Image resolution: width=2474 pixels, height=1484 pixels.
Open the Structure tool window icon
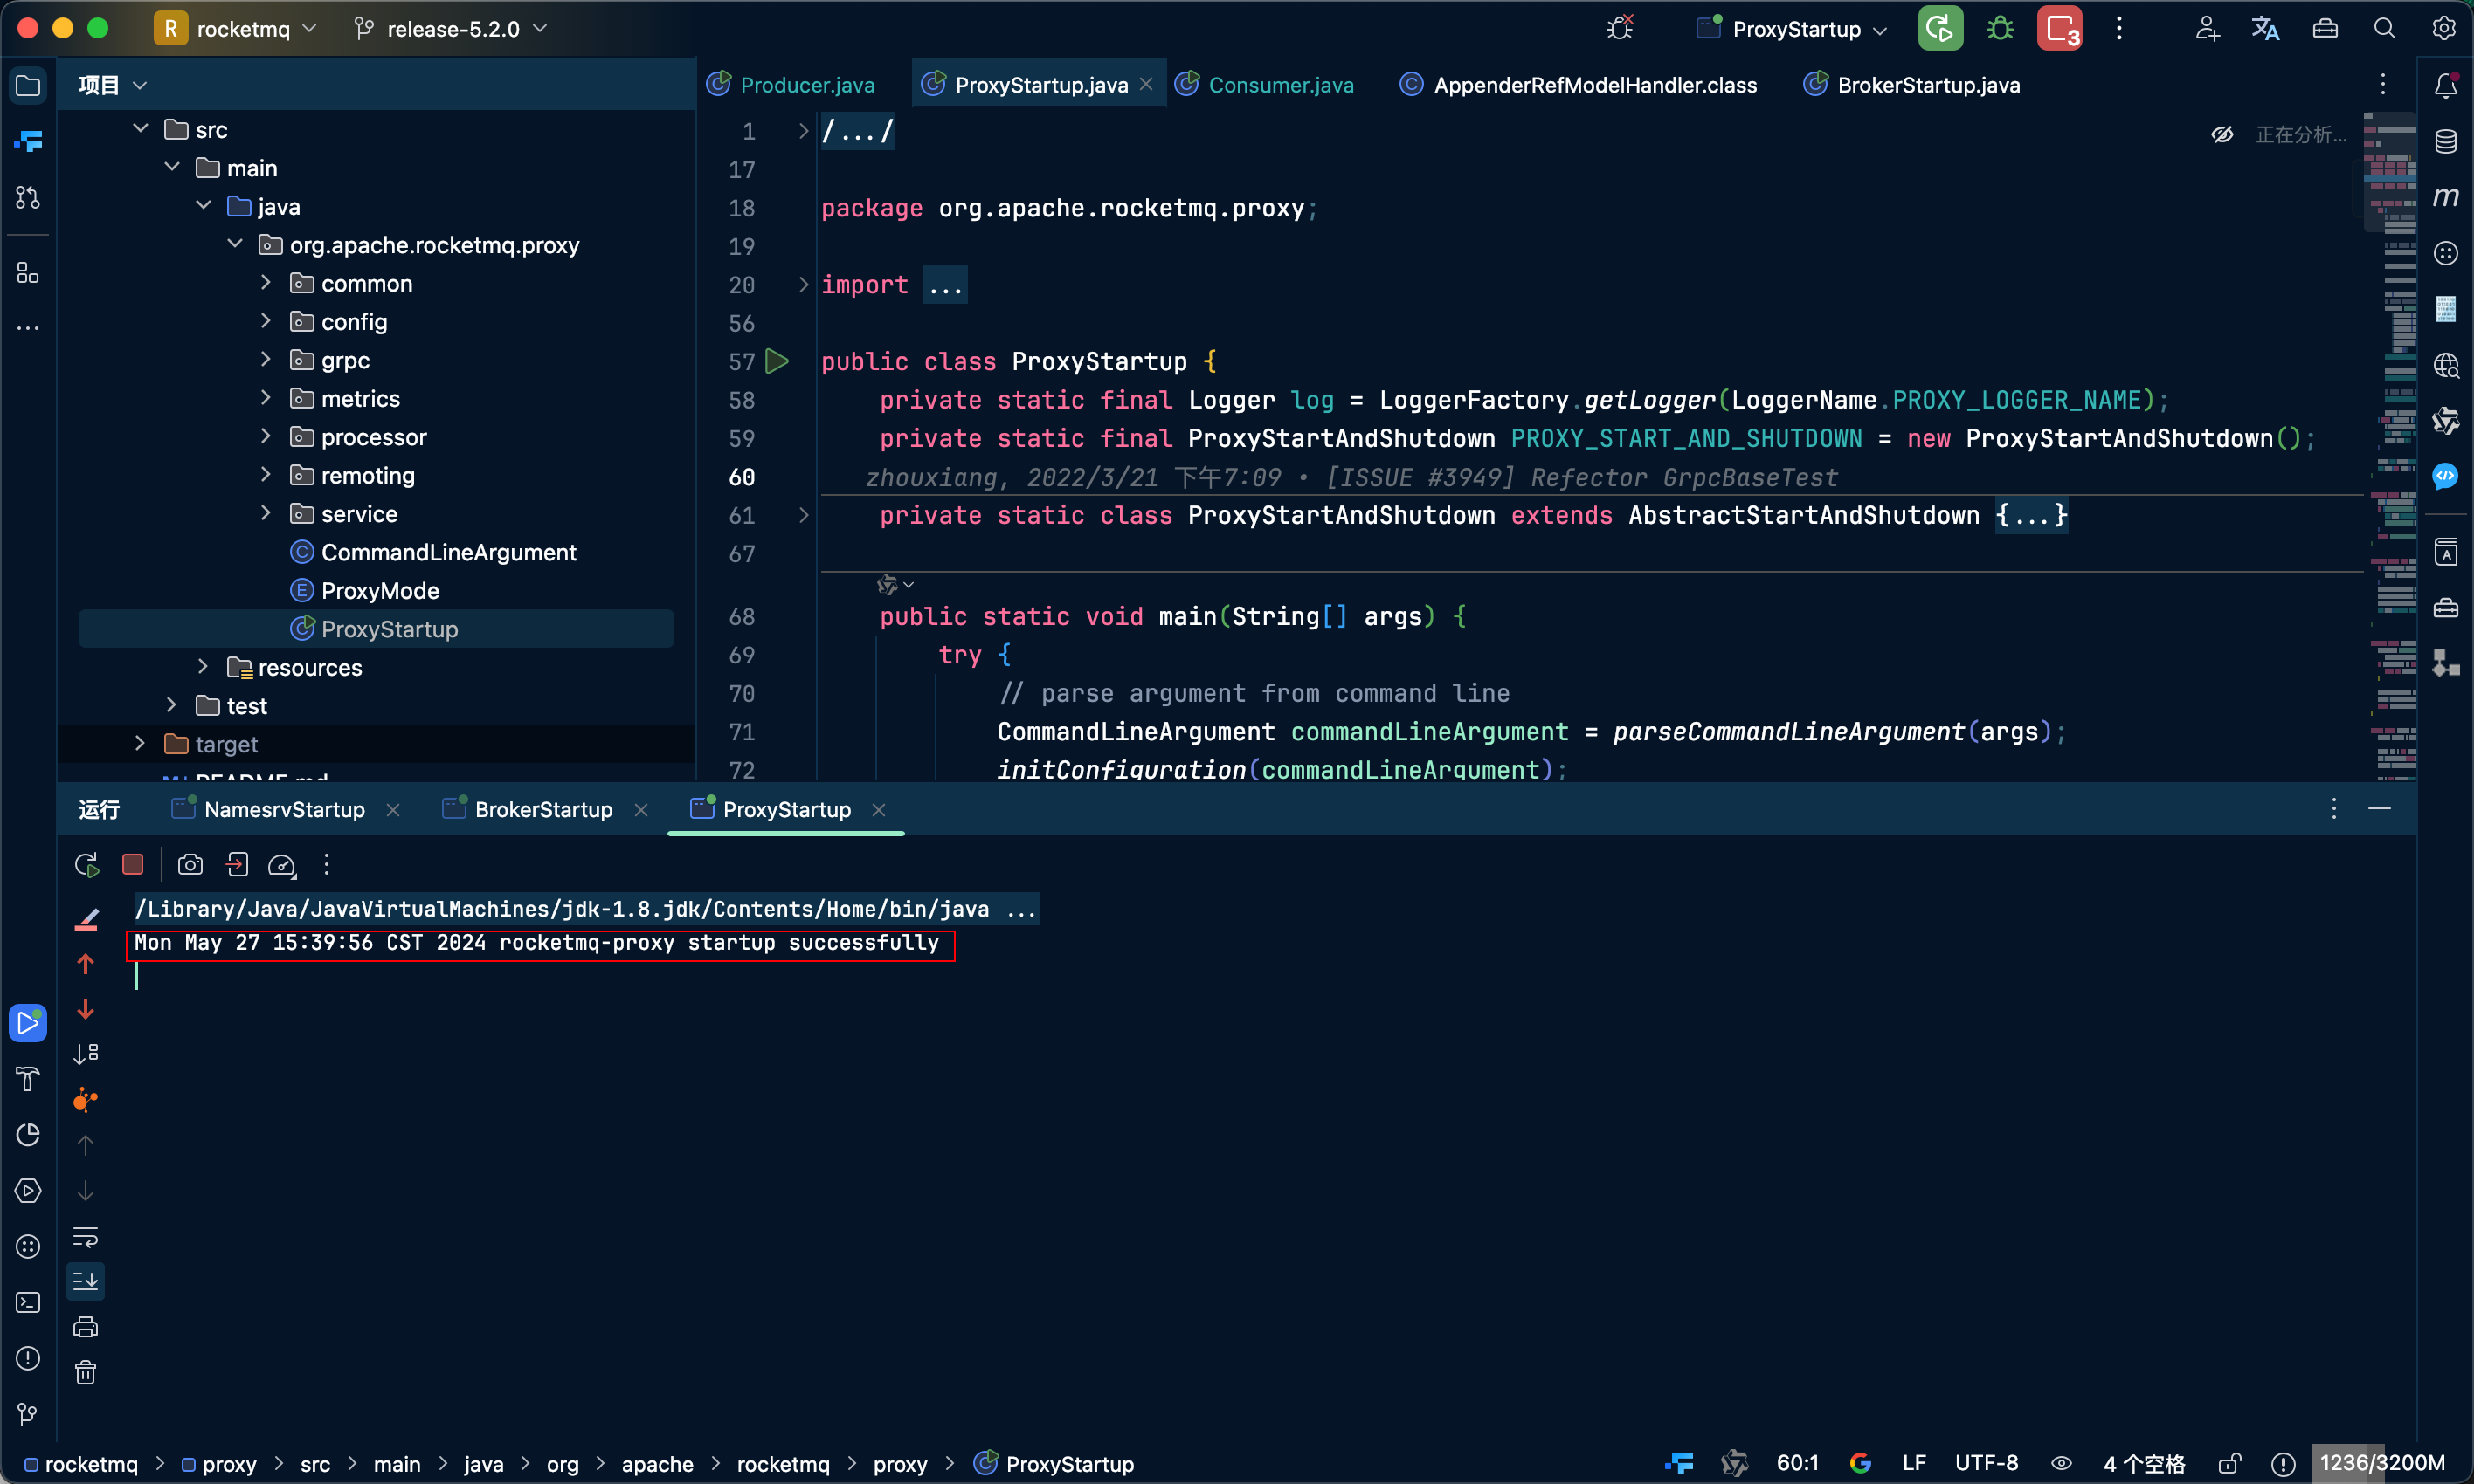coord(28,273)
